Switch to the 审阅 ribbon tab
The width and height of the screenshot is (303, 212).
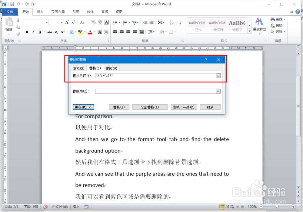(105, 12)
